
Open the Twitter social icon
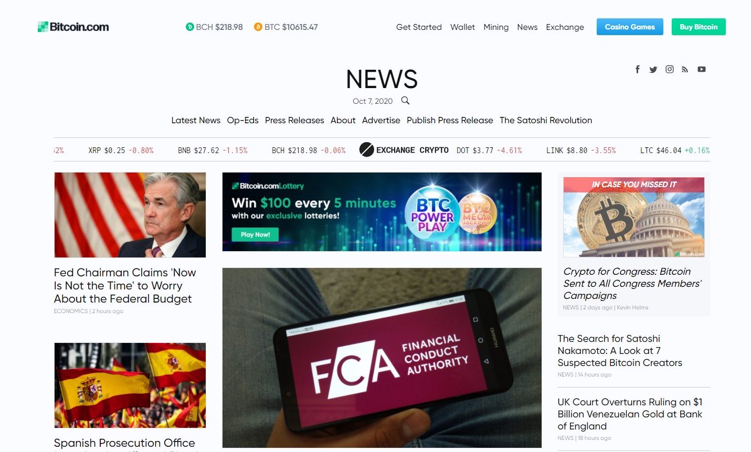tap(653, 69)
